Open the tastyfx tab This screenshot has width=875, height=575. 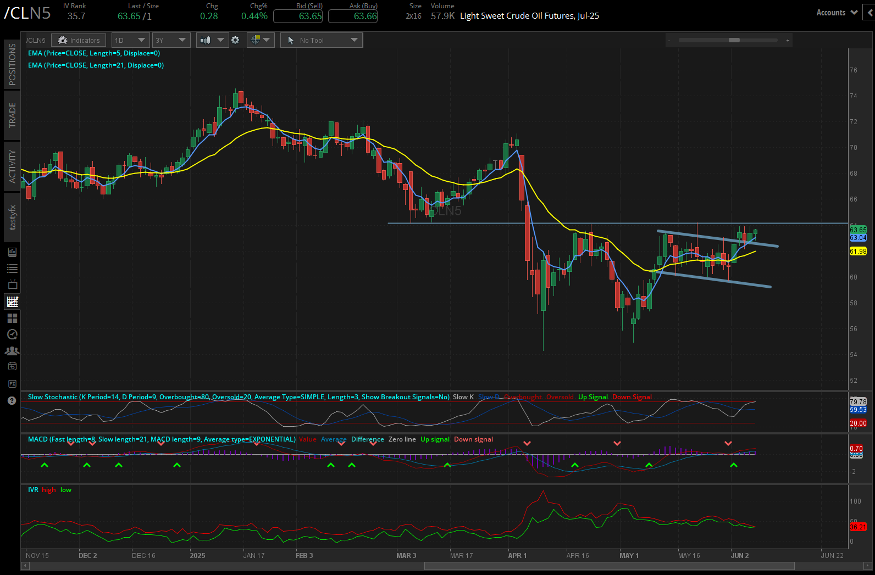coord(12,217)
